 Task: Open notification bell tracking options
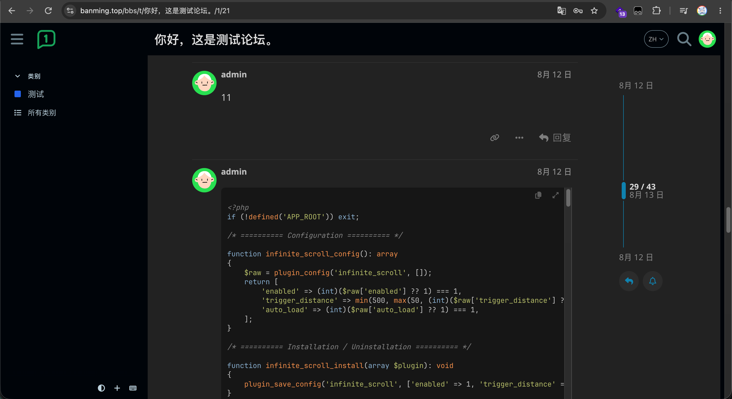pyautogui.click(x=652, y=281)
